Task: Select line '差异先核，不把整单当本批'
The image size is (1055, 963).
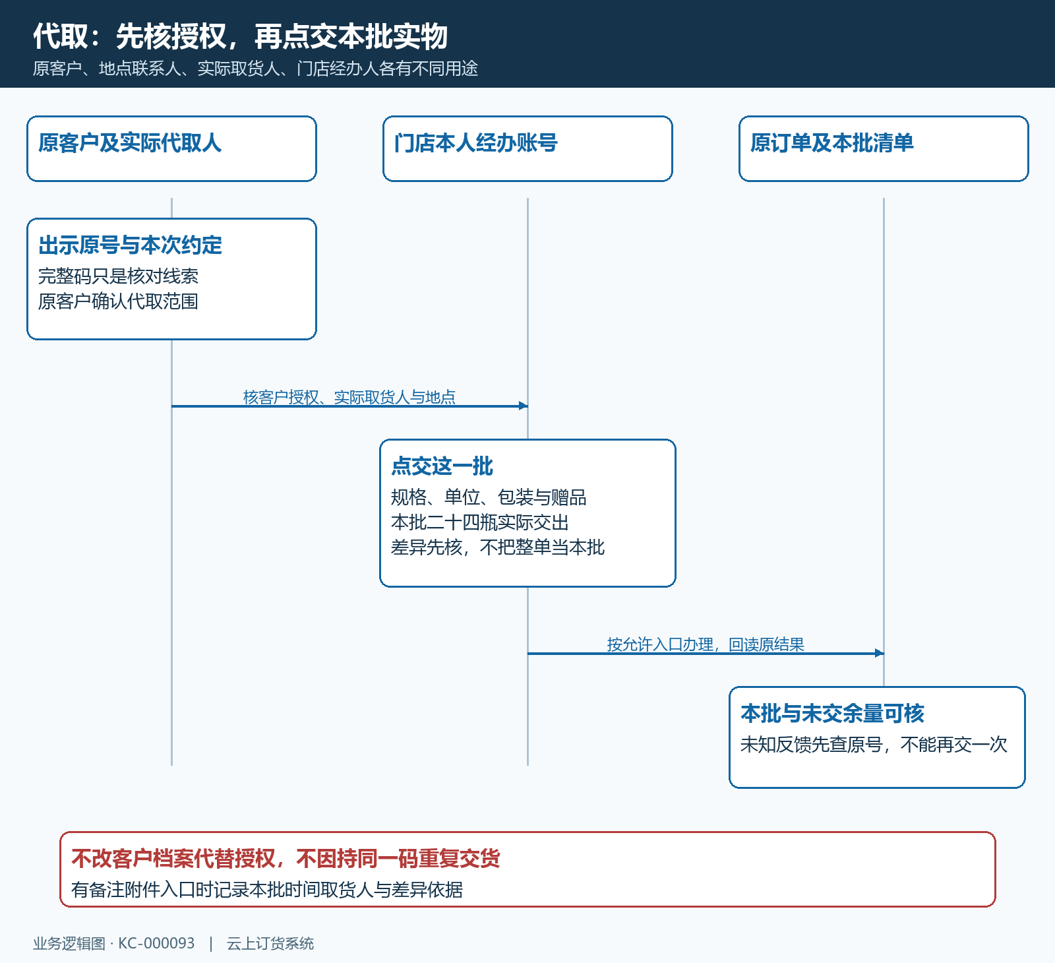Action: pyautogui.click(x=498, y=547)
